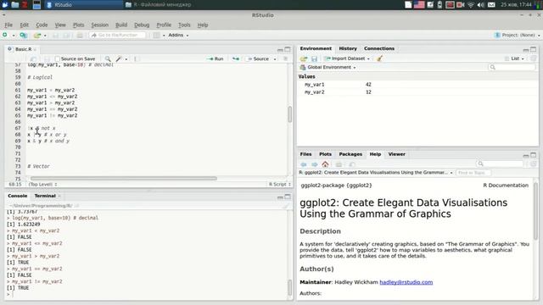Viewport: 543px width, 305px height.
Task: Click the Environment search field
Action: tap(512, 67)
